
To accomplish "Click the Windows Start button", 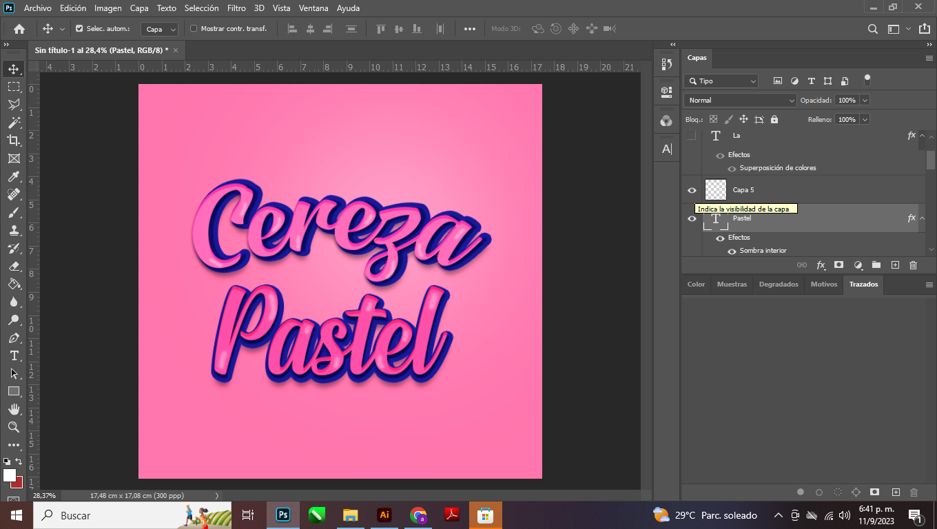I will (16, 515).
